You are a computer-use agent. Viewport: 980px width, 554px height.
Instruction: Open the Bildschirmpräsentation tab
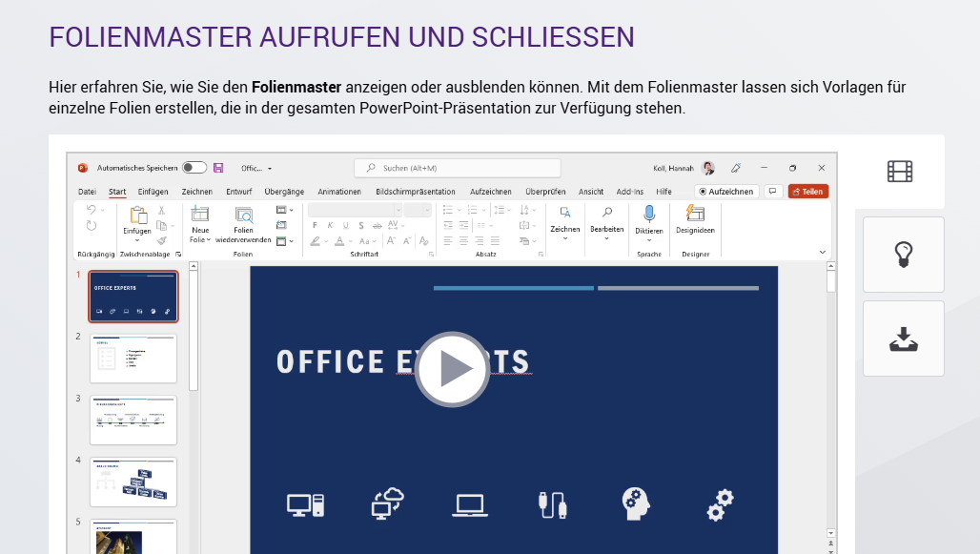pos(416,192)
